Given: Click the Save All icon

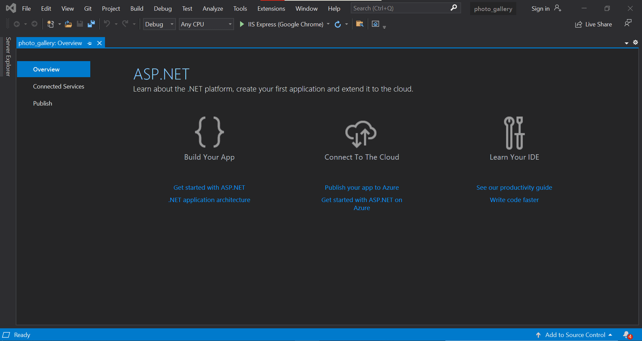Looking at the screenshot, I should click(91, 24).
